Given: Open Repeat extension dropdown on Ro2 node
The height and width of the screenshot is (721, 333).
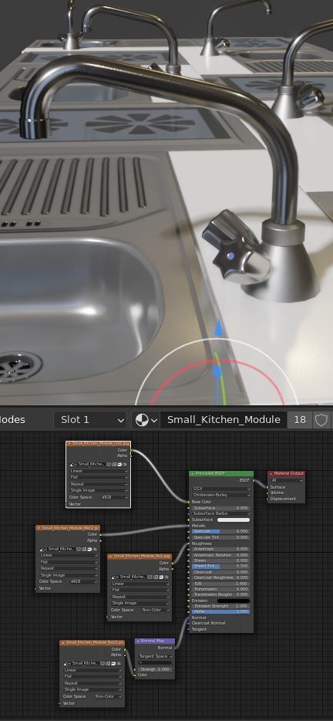Looking at the screenshot, I should coord(140,597).
